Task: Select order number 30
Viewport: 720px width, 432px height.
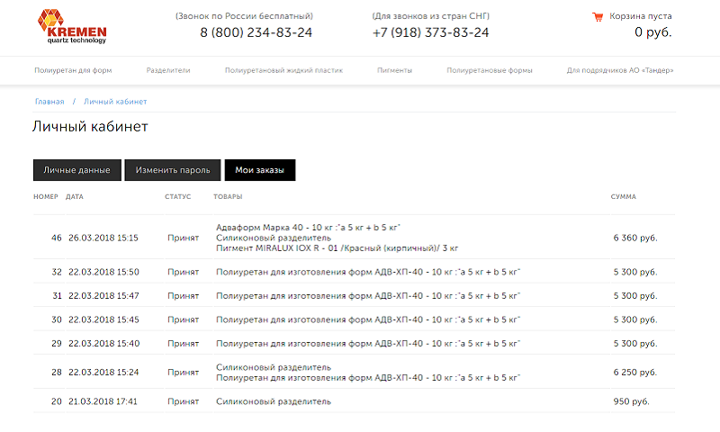Action: [x=57, y=319]
